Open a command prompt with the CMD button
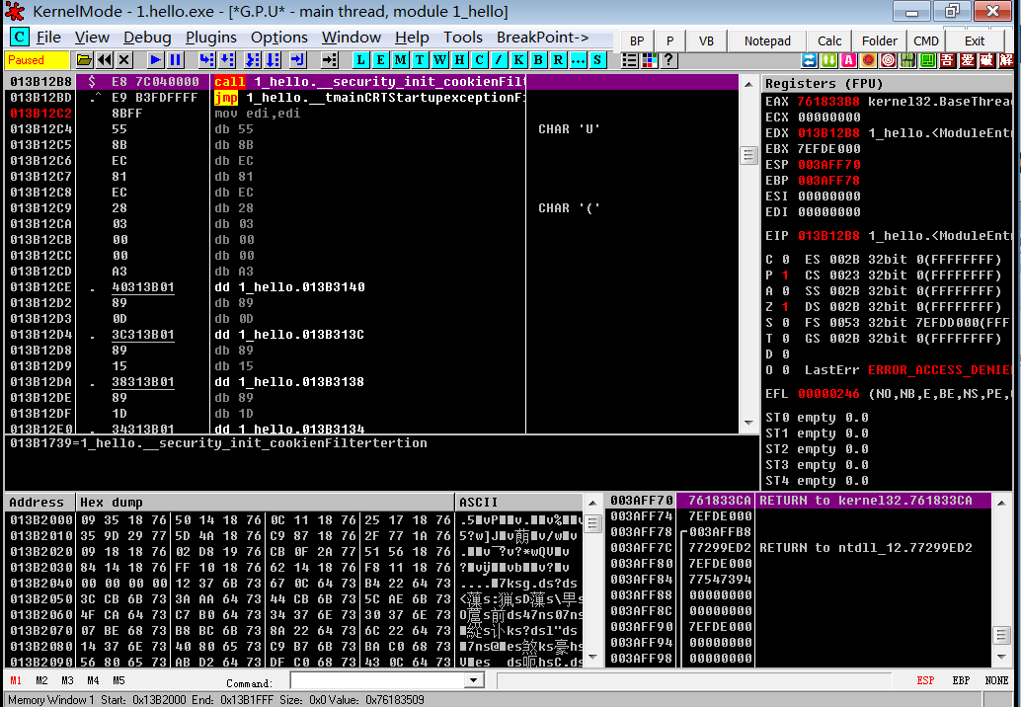This screenshot has width=1021, height=707. point(926,41)
